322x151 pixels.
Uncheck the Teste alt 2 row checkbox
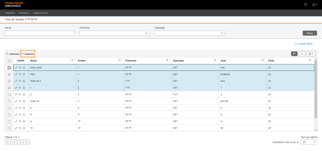9,81
